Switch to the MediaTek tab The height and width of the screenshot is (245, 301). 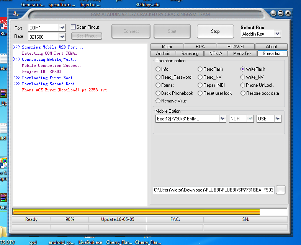(x=242, y=54)
